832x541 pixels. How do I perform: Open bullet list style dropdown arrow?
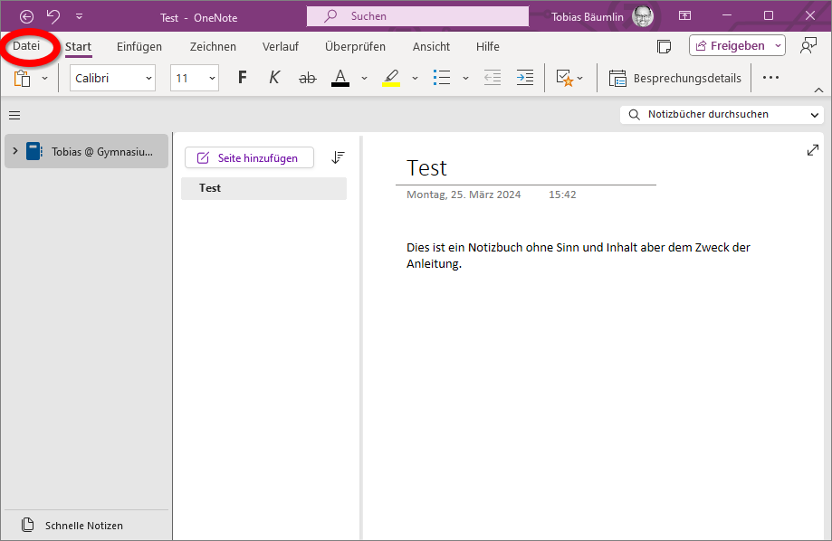465,79
